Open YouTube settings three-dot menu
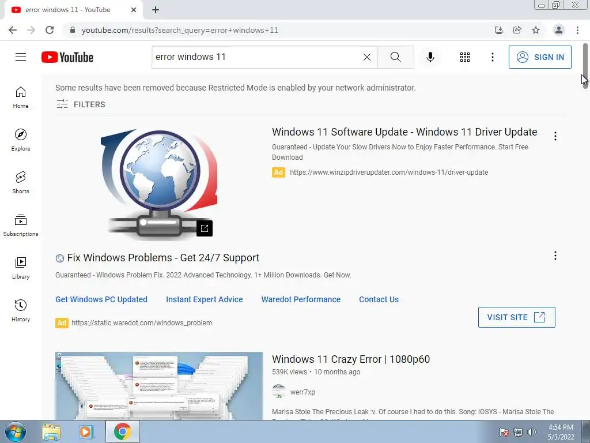The image size is (590, 443). click(492, 57)
